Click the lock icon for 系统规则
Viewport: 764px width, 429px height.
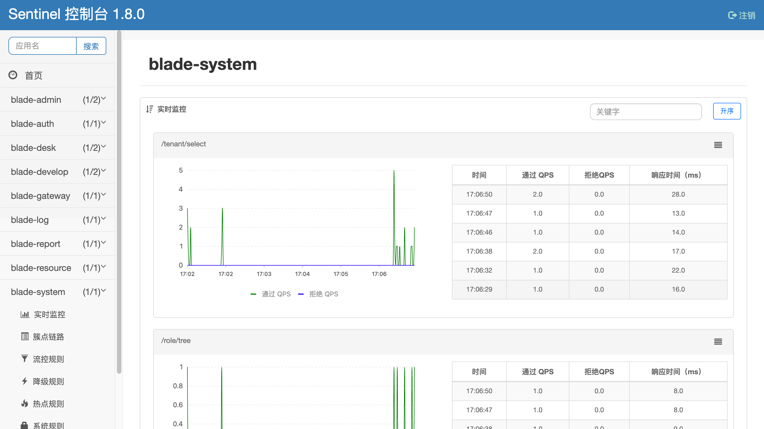click(x=24, y=425)
